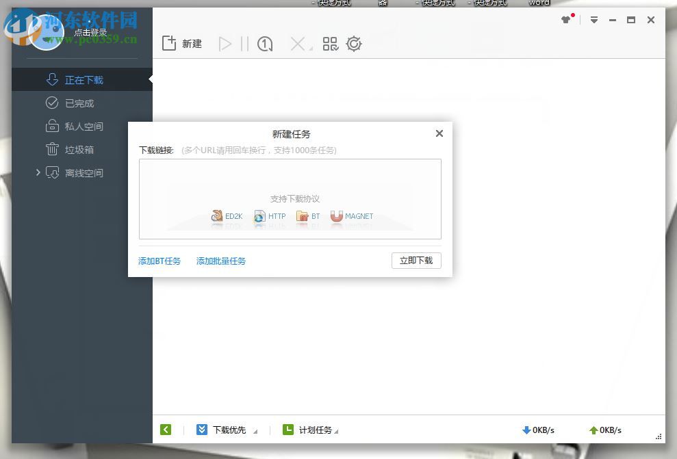The image size is (677, 459).
Task: Open the QR code scan icon in toolbar
Action: click(x=330, y=43)
